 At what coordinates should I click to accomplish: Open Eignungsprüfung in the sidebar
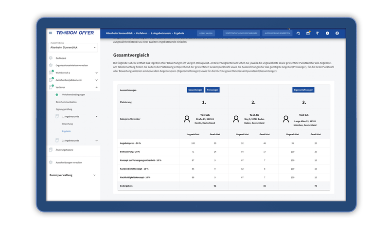pos(64,109)
